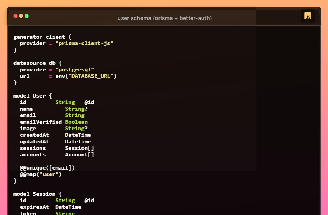This screenshot has height=215, width=328.
Task: Click the "Boolean" type
Action: point(76,122)
